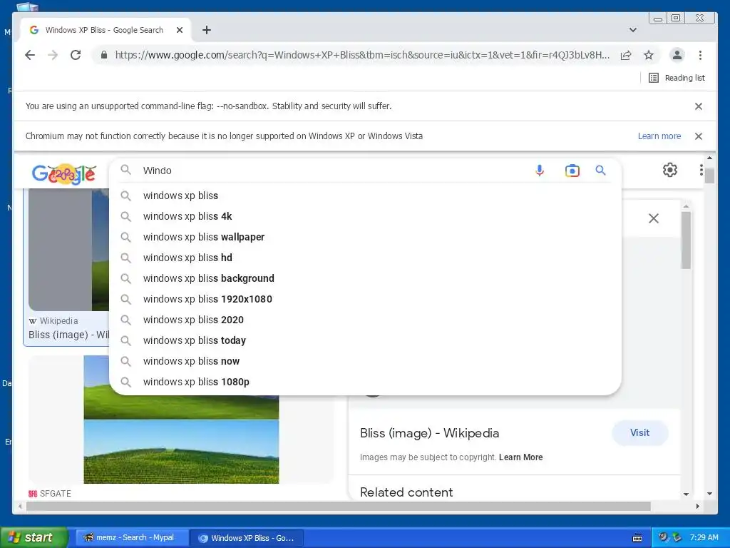Click the Related content heading
Screen dimensions: 730x548
point(406,492)
